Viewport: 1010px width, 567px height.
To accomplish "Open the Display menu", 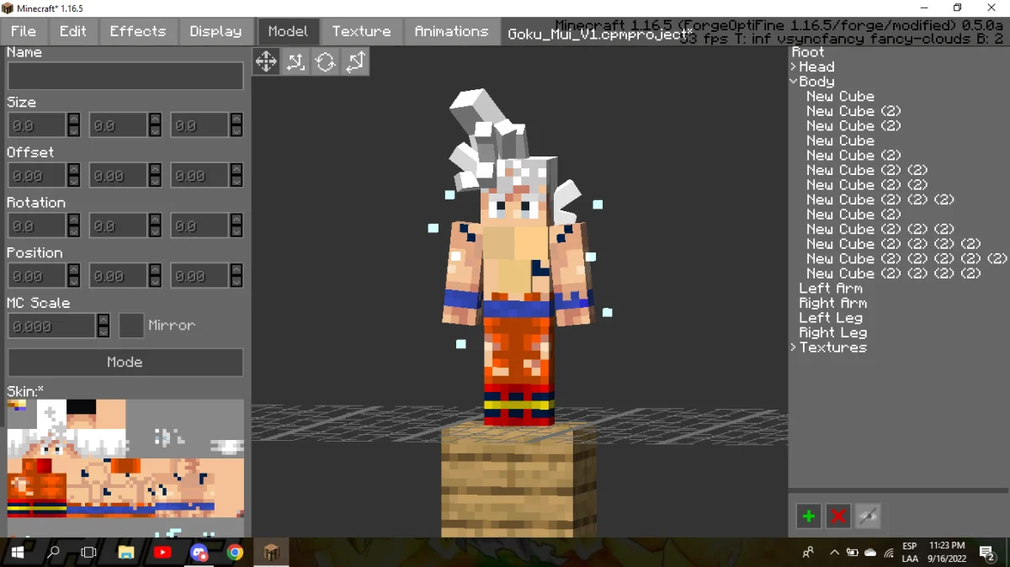I will coord(215,31).
